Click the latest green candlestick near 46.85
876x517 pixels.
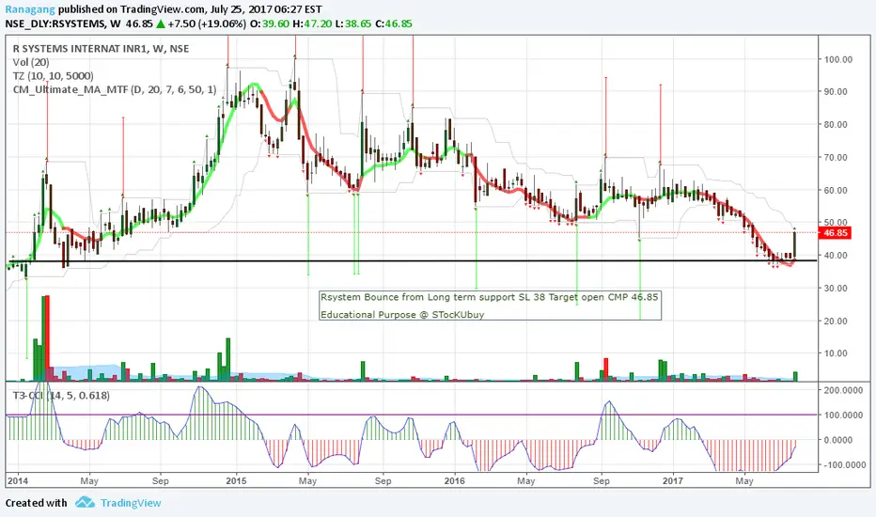coord(794,243)
